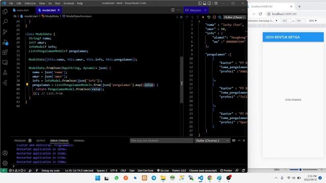Click the Prettier status bar item
326x183 pixels.
coord(226,171)
